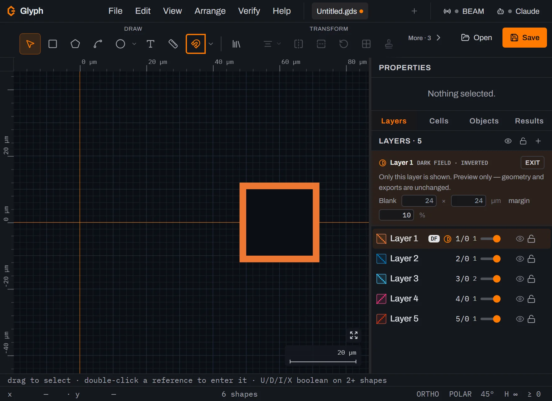Lock Layer 3 with its padlock
This screenshot has height=401, width=552.
point(531,279)
